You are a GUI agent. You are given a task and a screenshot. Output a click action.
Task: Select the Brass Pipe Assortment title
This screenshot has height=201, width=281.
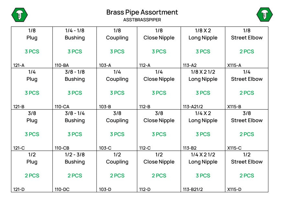(x=142, y=12)
